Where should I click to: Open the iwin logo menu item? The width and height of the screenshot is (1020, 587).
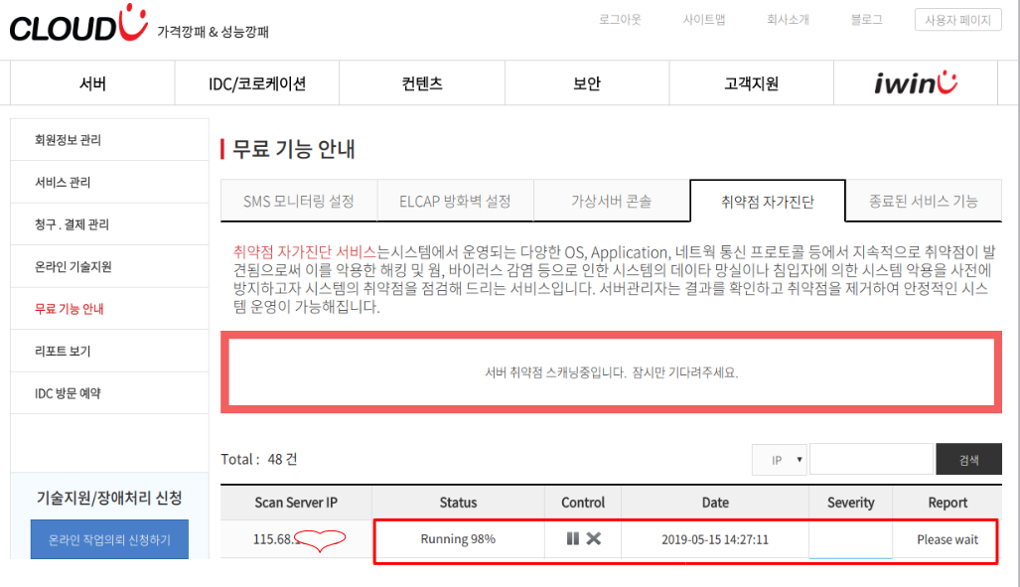tap(916, 83)
